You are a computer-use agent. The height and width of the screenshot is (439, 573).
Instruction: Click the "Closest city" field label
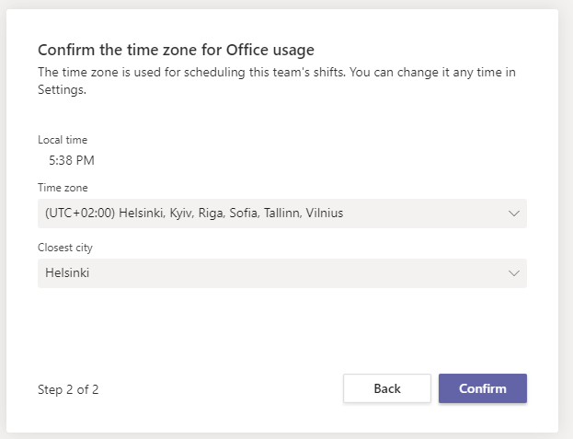(65, 248)
